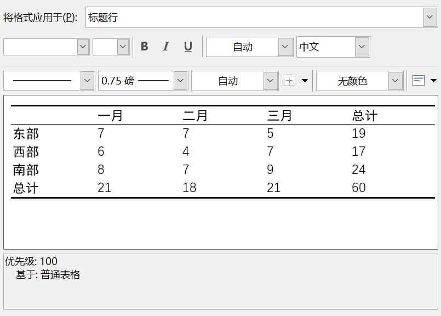Open the 中文 language dropdown
The height and width of the screenshot is (316, 441).
tap(362, 47)
